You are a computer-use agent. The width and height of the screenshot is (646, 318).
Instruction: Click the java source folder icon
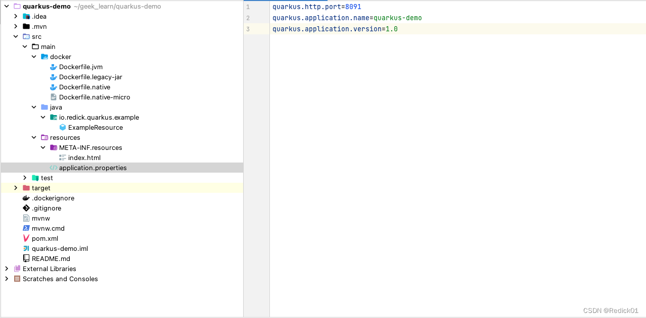click(x=44, y=107)
